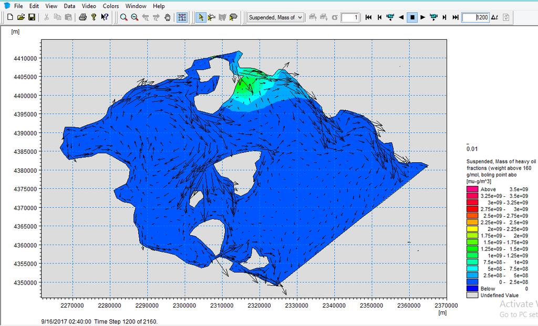The width and height of the screenshot is (538, 326).
Task: Click the date 9/16/2017 02:40:00 text
Action: tap(66, 322)
